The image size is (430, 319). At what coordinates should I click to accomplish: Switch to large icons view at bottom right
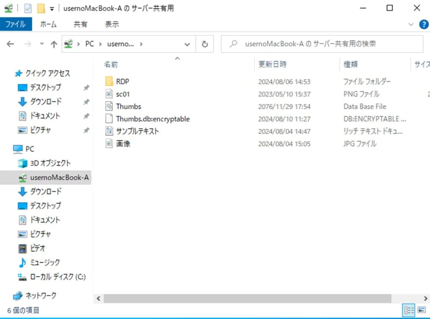click(421, 310)
